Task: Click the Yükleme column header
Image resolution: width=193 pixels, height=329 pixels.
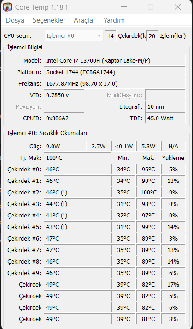Action: coord(173,158)
